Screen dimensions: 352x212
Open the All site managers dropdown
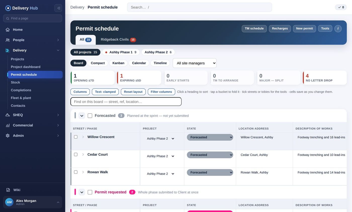pyautogui.click(x=195, y=63)
